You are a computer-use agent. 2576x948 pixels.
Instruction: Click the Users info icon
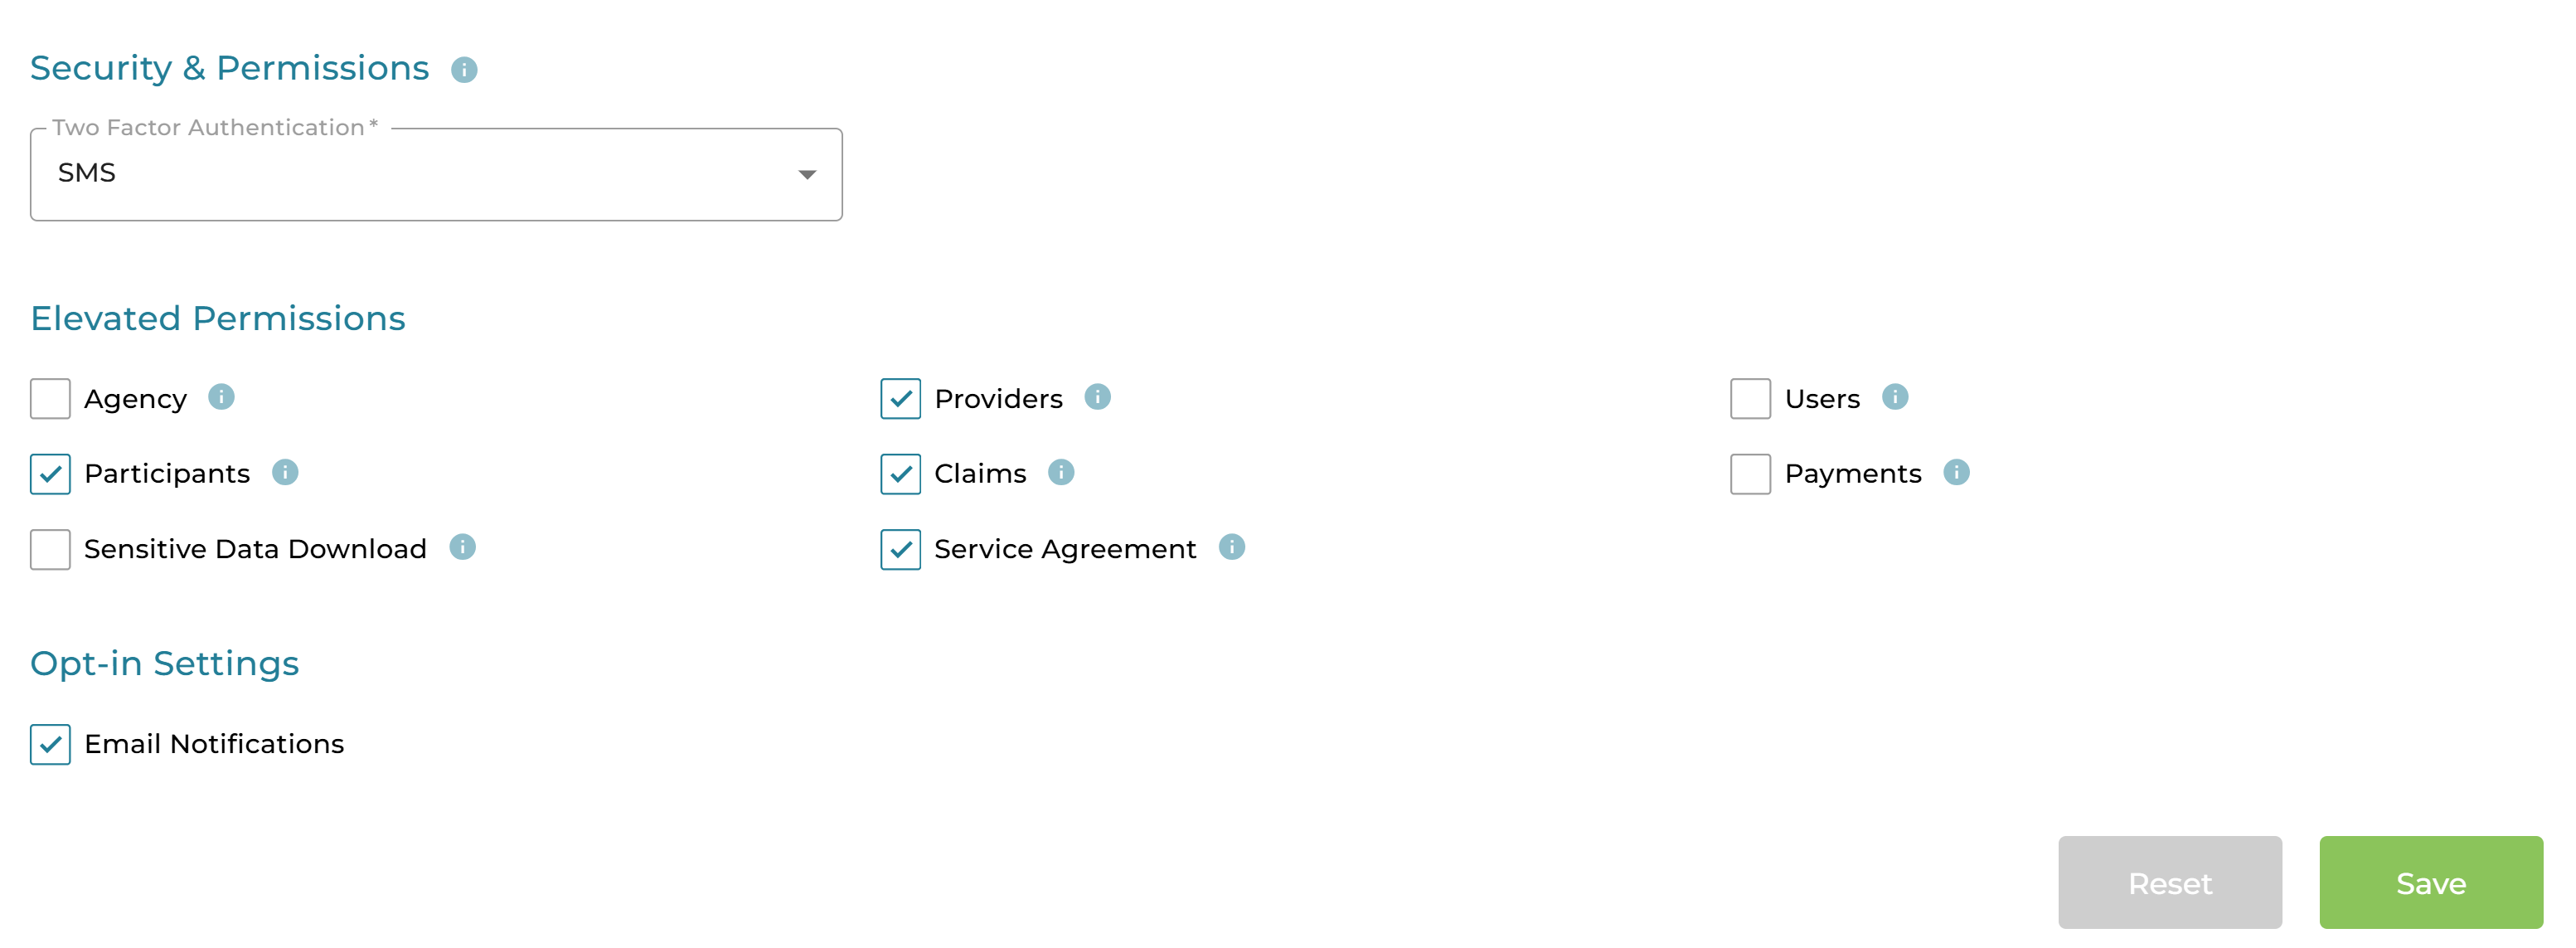pos(1894,397)
